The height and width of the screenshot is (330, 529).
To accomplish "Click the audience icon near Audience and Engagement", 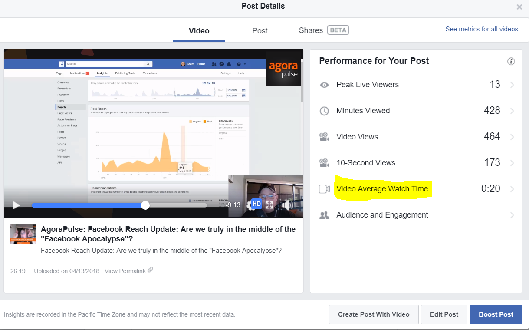I will (324, 214).
